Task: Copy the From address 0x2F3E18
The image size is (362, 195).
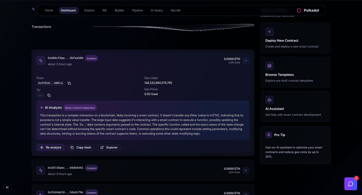Action: pos(69,83)
